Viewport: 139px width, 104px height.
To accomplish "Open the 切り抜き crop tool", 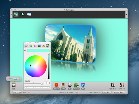I will pos(113,85).
